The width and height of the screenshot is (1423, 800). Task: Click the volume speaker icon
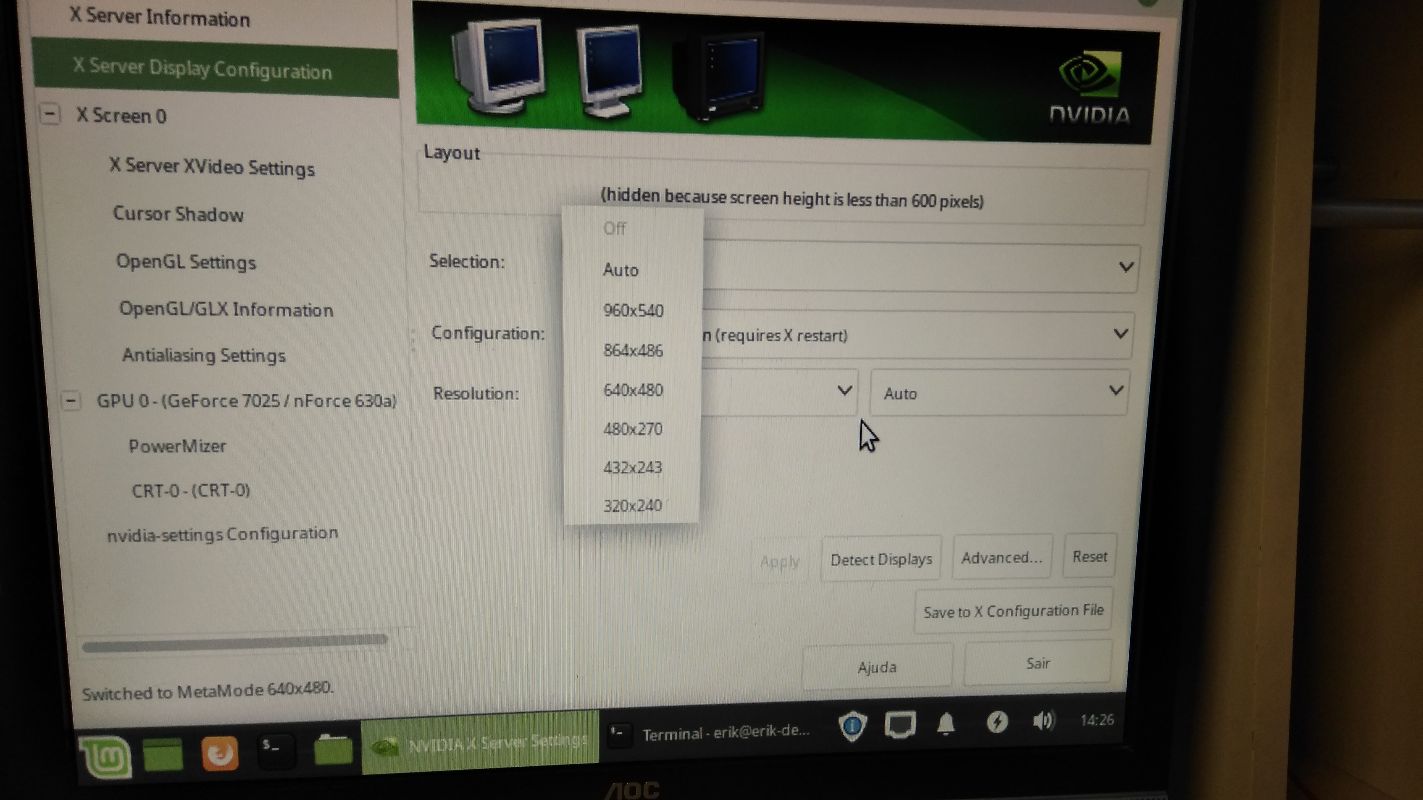(x=1043, y=720)
